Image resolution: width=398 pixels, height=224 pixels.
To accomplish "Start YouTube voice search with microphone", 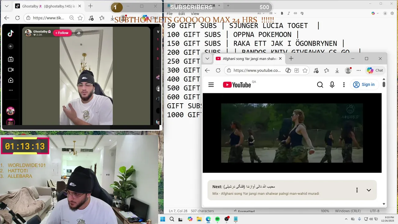I will tap(332, 85).
